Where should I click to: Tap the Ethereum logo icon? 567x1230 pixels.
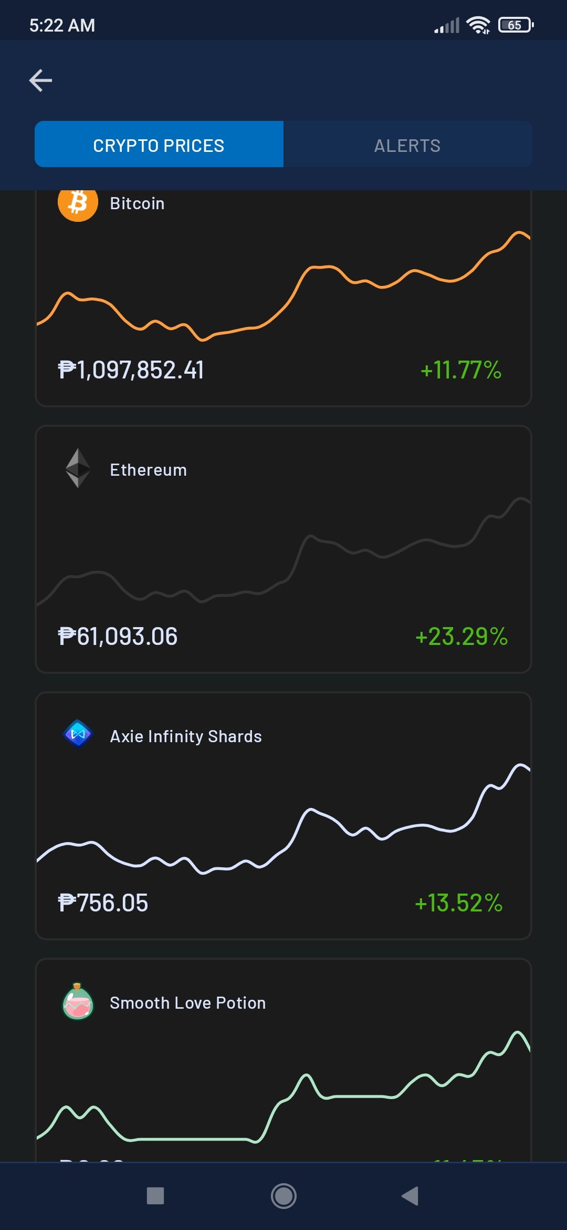[x=78, y=468]
